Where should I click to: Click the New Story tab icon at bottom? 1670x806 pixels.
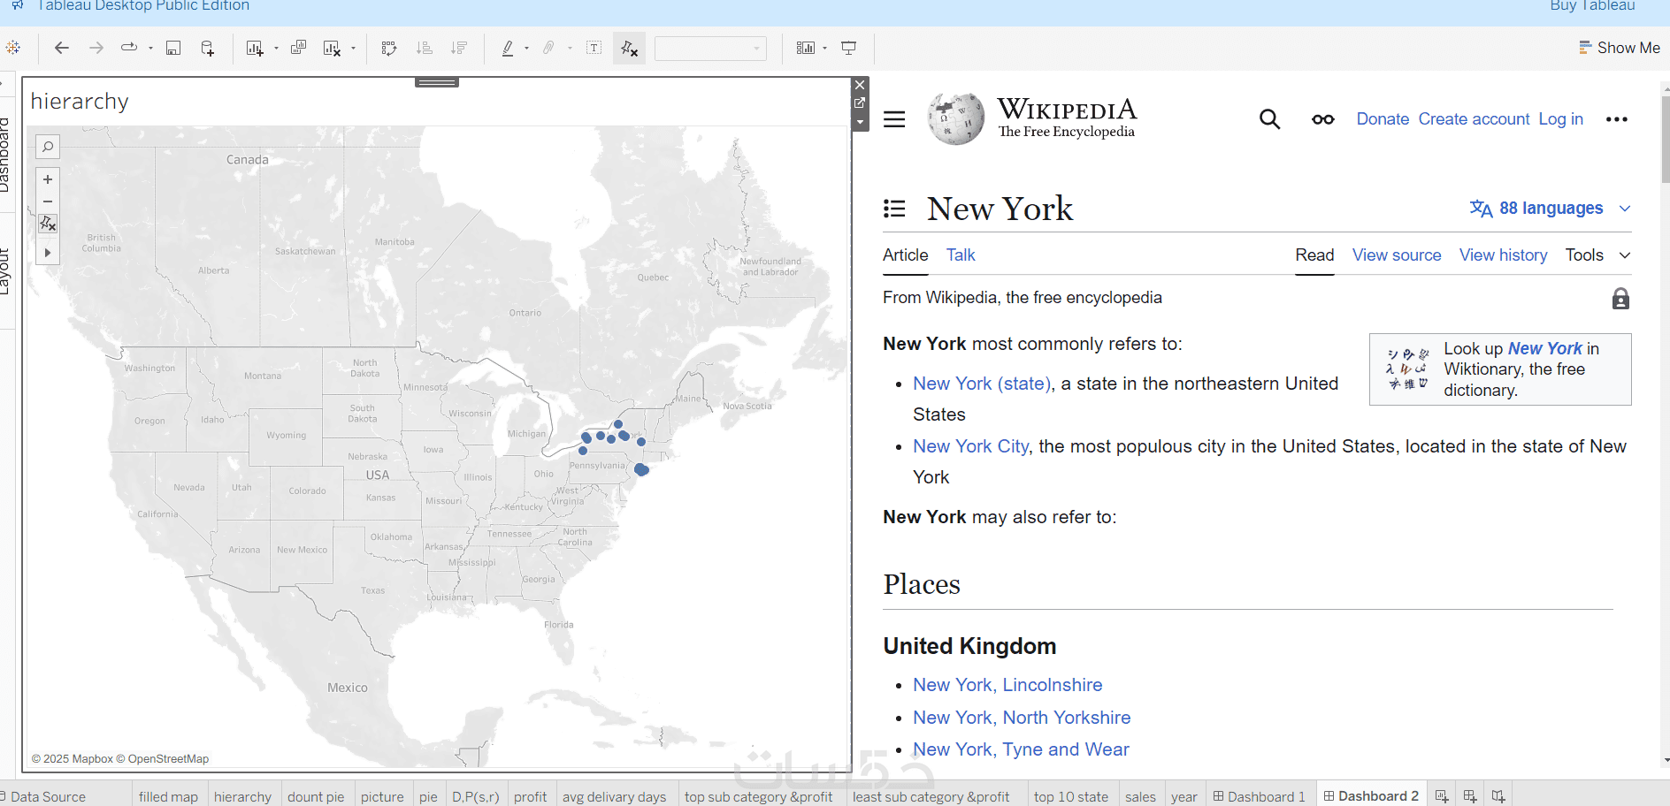(x=1498, y=796)
